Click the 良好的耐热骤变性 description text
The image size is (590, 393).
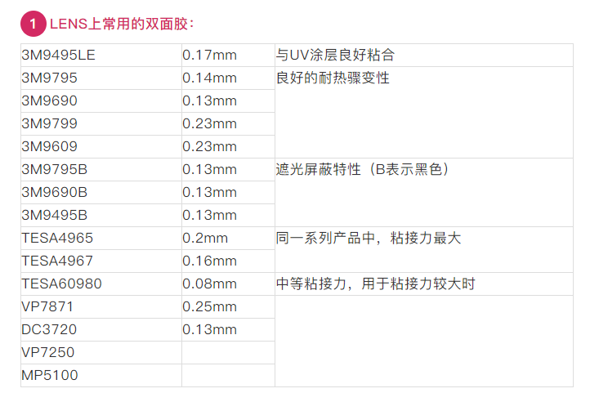(x=333, y=78)
